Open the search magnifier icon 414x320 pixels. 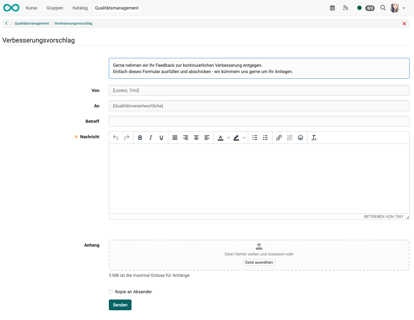click(383, 8)
